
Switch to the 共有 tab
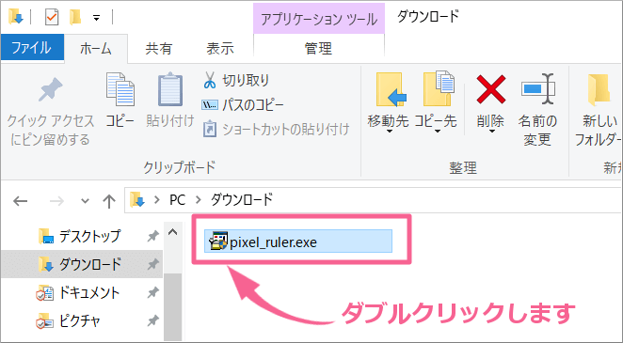(158, 49)
